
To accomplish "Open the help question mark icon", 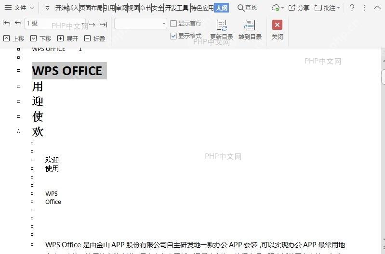I will [x=352, y=8].
